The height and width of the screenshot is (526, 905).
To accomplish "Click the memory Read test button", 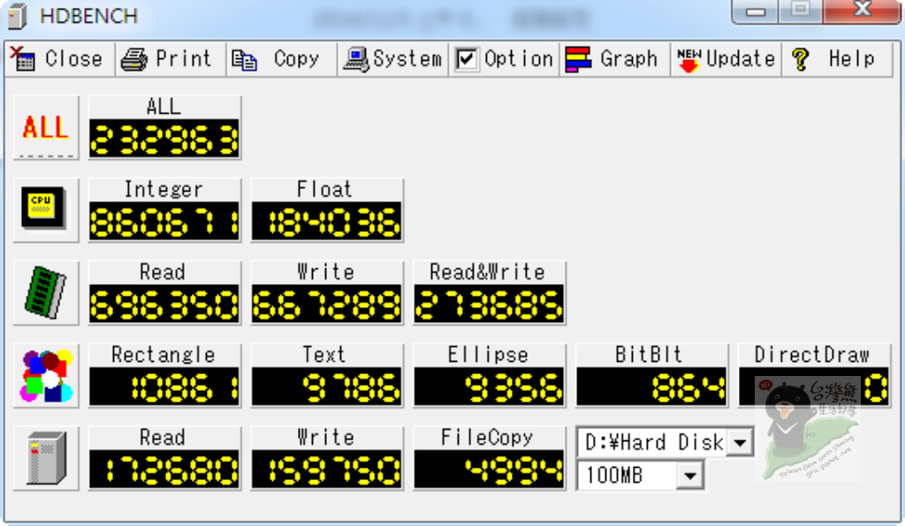I will coord(164,292).
